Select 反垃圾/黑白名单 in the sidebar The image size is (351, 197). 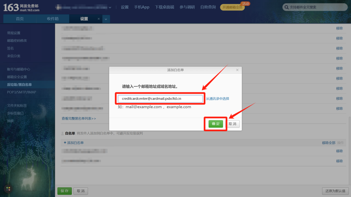tap(19, 85)
